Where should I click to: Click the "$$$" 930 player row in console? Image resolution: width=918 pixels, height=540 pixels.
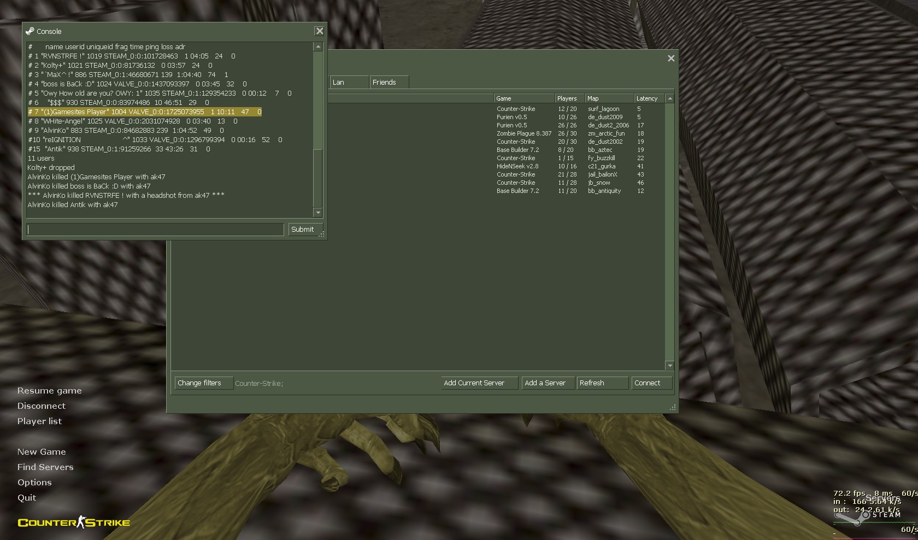[119, 102]
